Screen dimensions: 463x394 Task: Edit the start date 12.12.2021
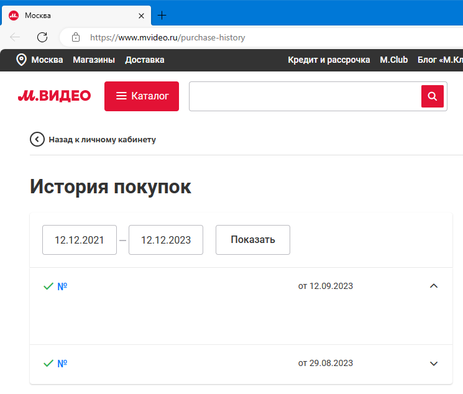[x=80, y=240]
